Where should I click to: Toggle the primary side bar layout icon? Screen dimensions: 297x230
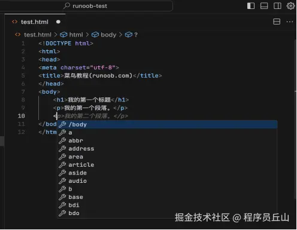click(x=251, y=6)
